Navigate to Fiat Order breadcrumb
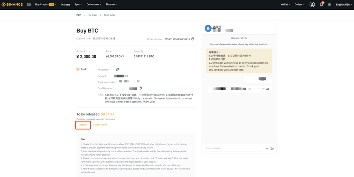The height and width of the screenshot is (177, 354). (x=92, y=15)
